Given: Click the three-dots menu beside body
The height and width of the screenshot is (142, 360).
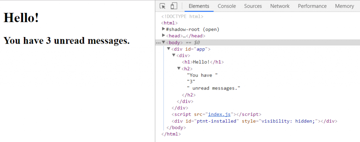Looking at the screenshot, I should pyautogui.click(x=158, y=43).
